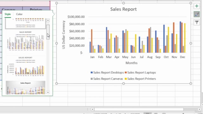Click the $80,000.00 axis label
Viewport: 203px width, 114px height.
click(77, 24)
